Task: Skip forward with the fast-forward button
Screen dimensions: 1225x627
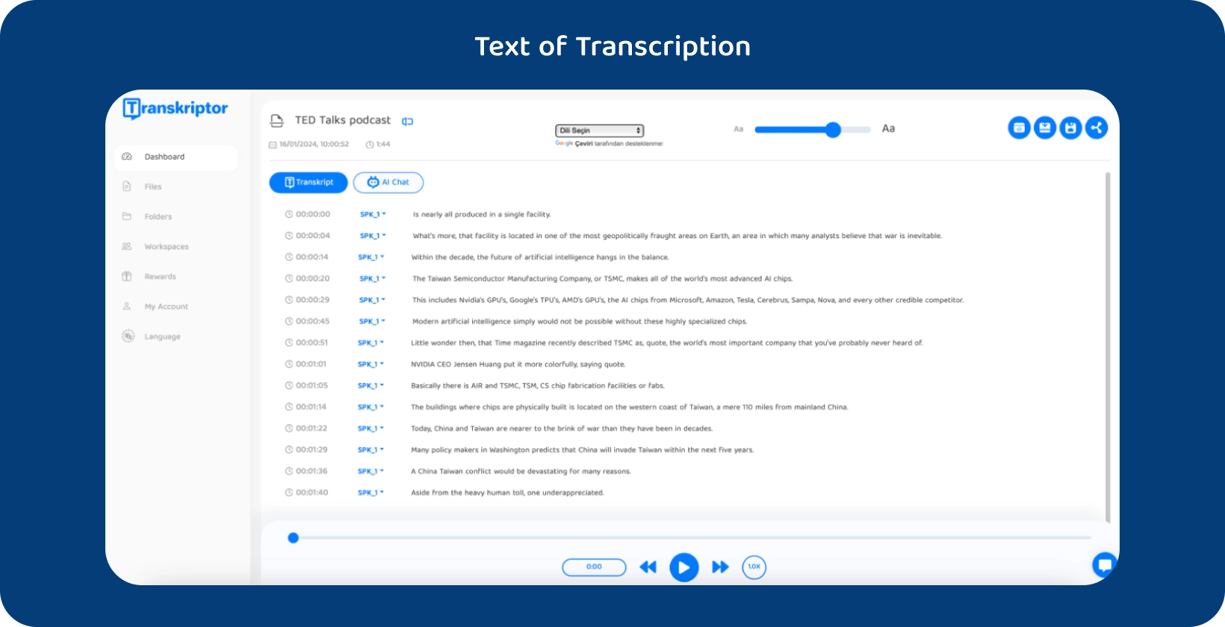Action: coord(720,567)
